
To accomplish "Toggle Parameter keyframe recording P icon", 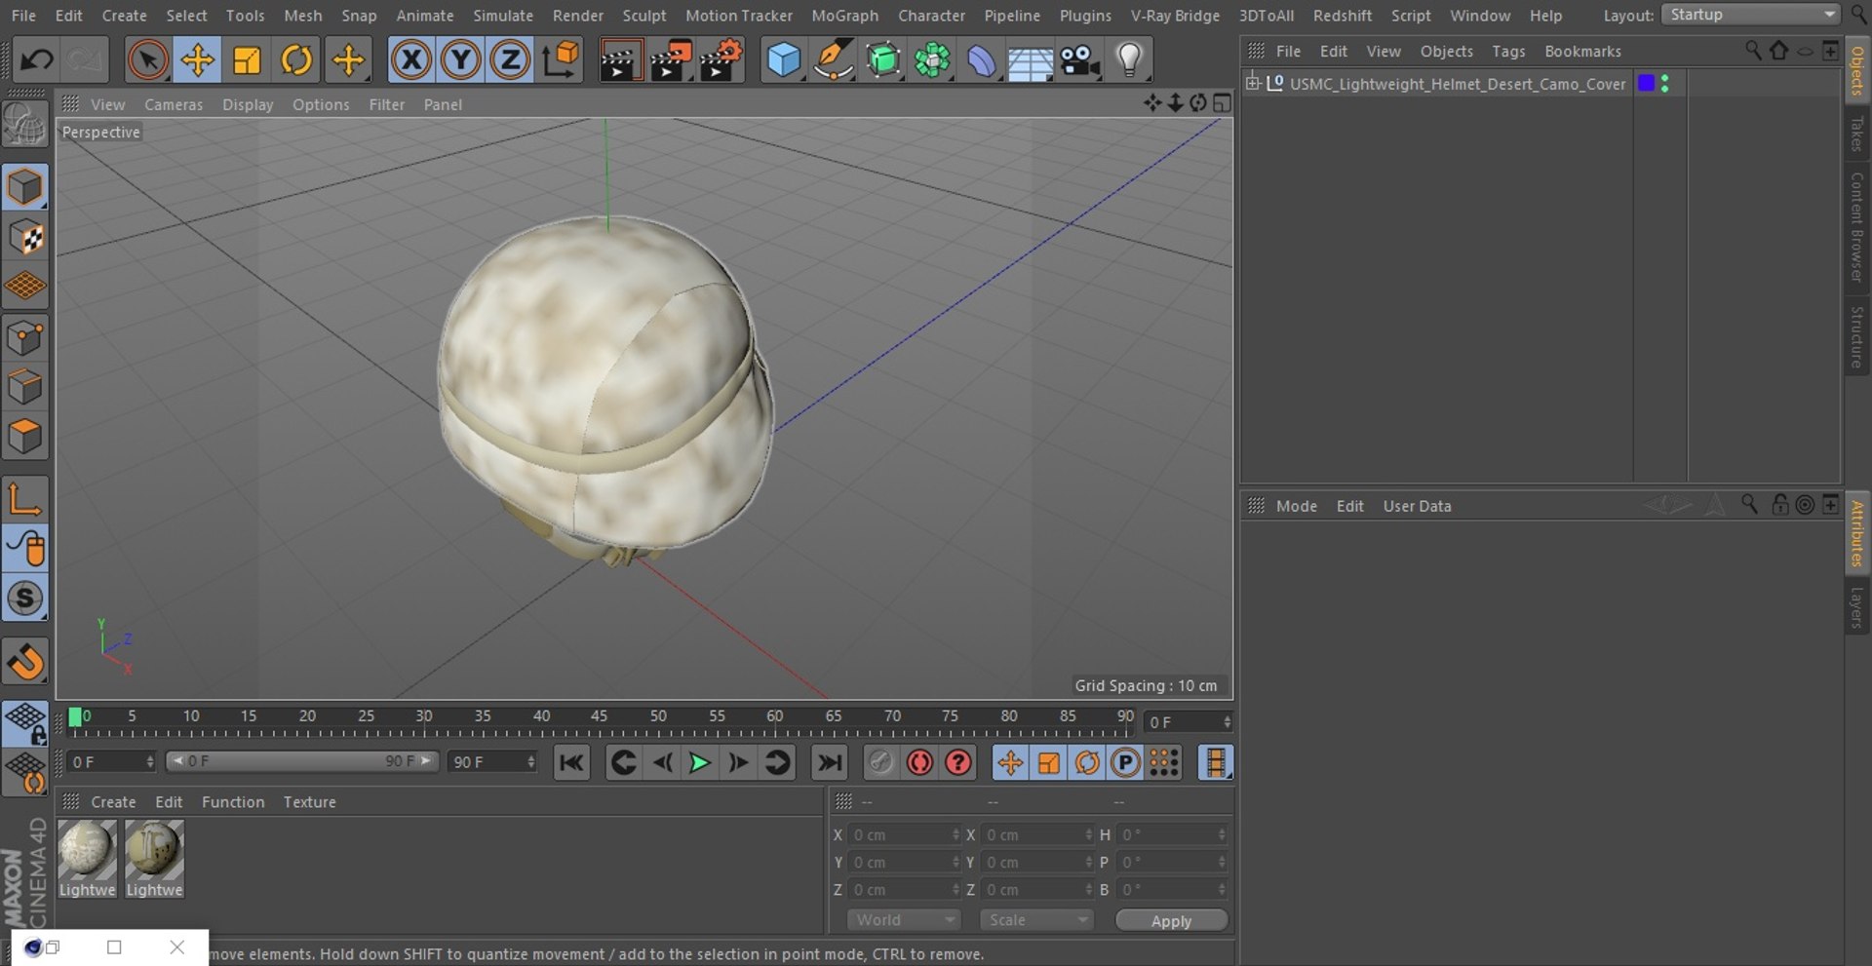I will (x=1125, y=762).
